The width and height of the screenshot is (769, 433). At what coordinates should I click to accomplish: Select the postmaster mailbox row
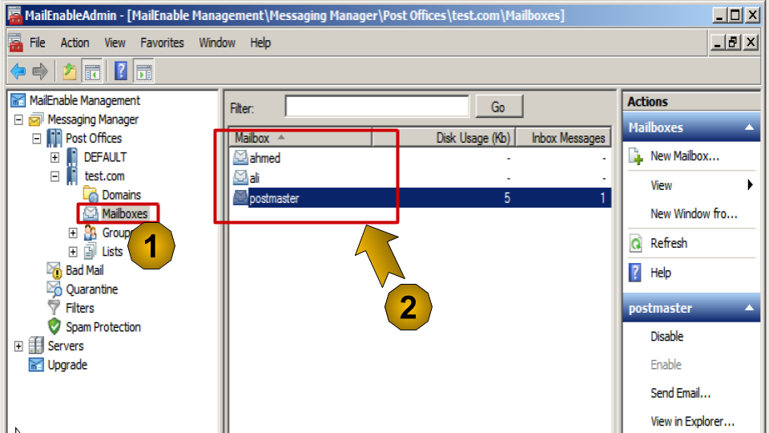[421, 198]
